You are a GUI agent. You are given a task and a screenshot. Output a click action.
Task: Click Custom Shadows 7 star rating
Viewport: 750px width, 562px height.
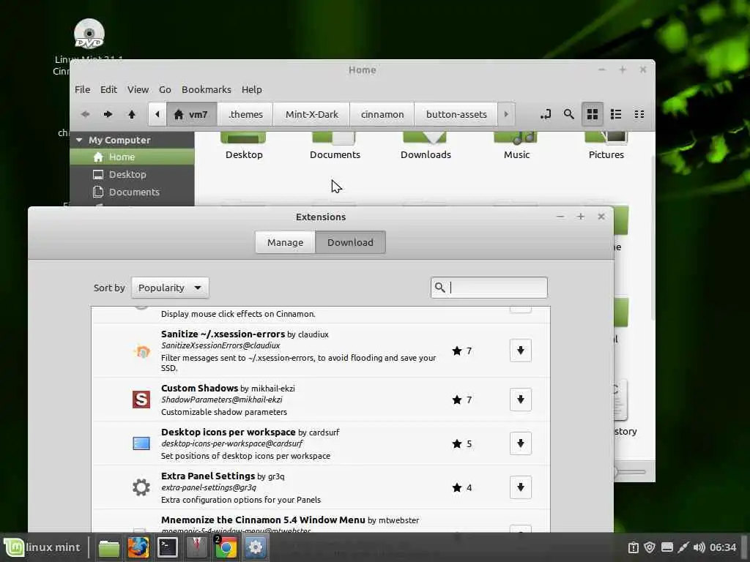pyautogui.click(x=462, y=400)
